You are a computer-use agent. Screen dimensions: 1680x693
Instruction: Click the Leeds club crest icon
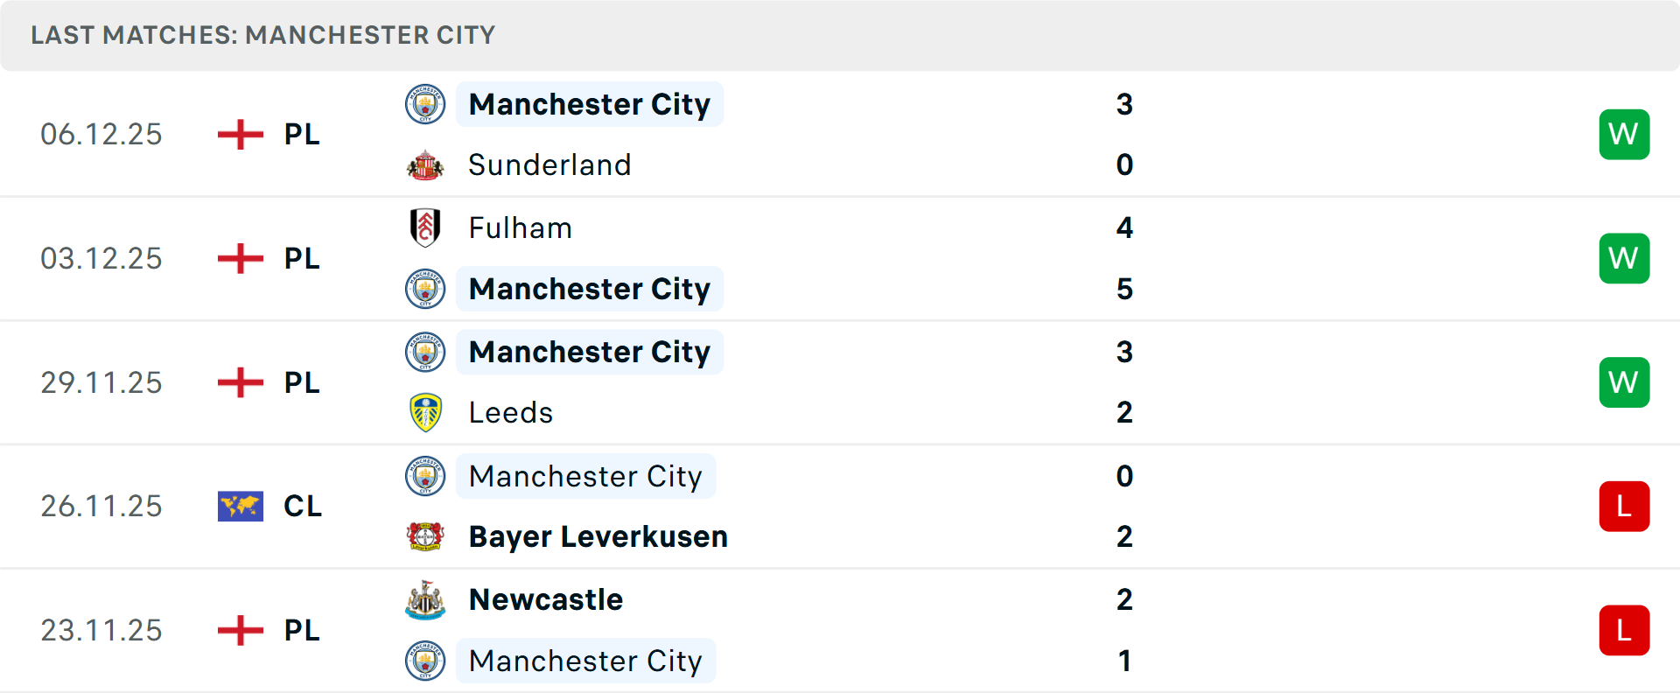425,413
